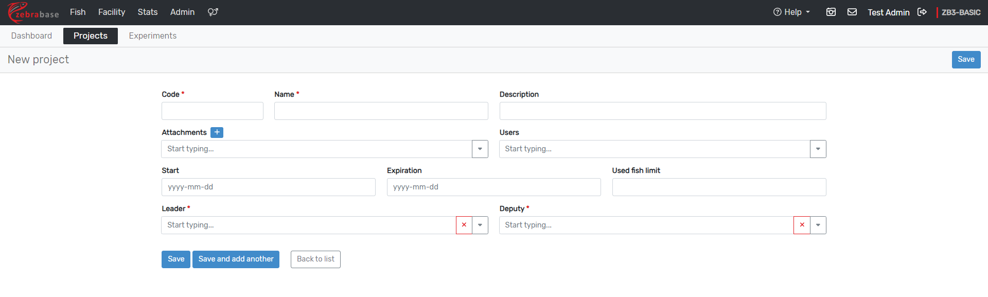This screenshot has height=297, width=988.
Task: Open the envelope messages icon
Action: (852, 12)
